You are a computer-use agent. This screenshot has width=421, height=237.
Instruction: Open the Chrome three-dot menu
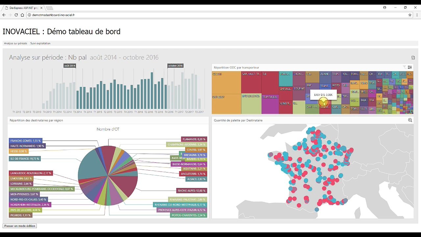(417, 15)
